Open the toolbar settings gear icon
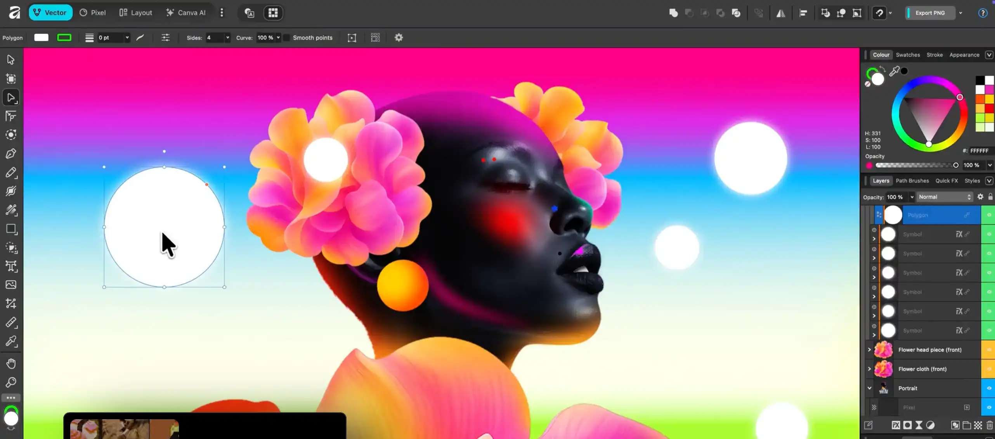This screenshot has width=995, height=439. 399,38
